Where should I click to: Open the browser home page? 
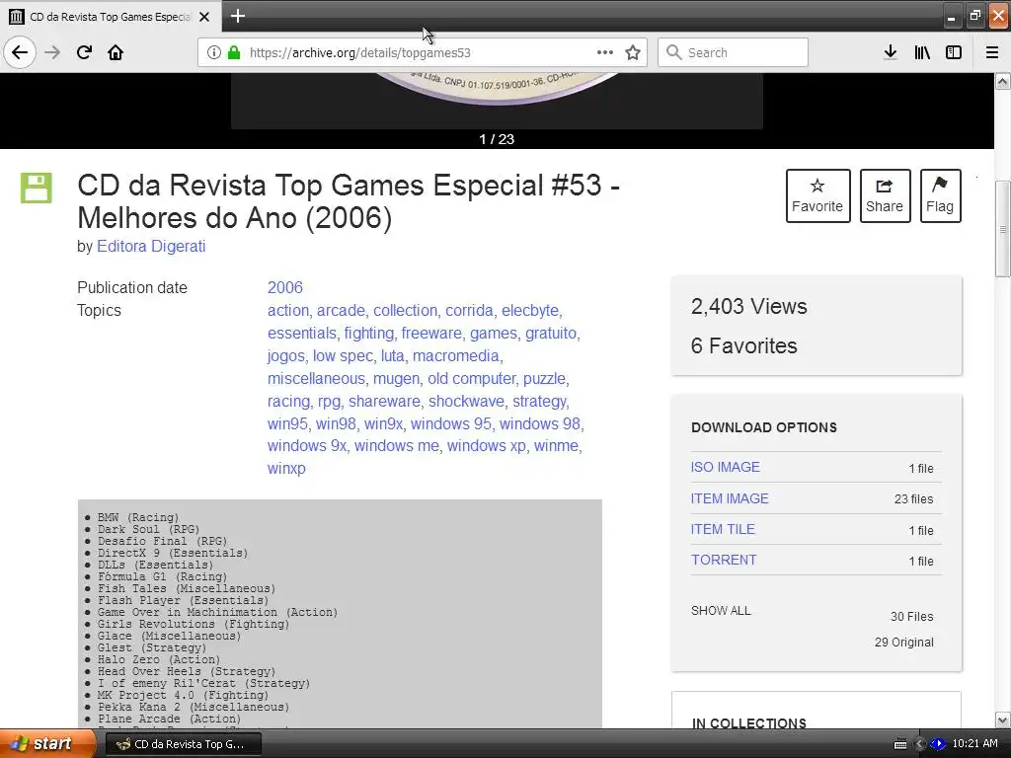coord(116,52)
